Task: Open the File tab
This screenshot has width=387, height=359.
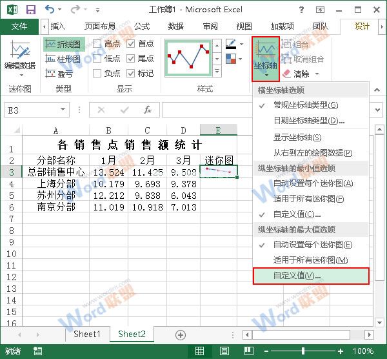Action: 19,26
